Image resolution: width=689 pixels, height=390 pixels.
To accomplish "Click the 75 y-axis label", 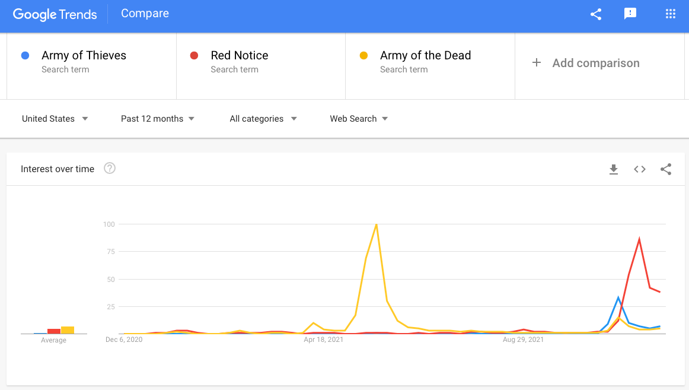I will pos(111,252).
